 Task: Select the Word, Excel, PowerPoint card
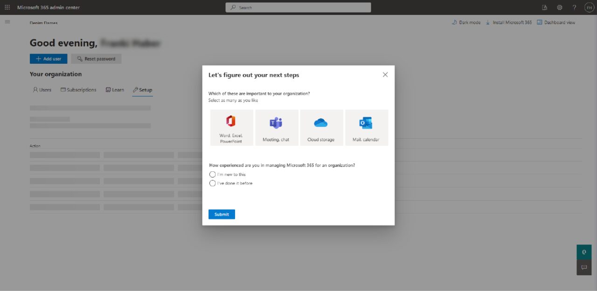pyautogui.click(x=232, y=127)
